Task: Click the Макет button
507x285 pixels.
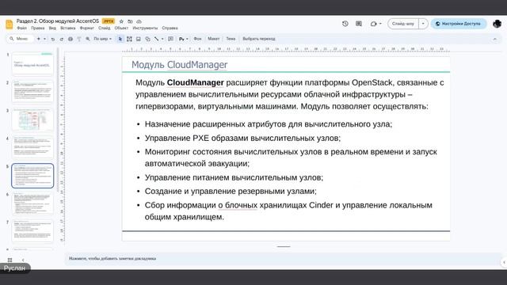Action: point(213,39)
